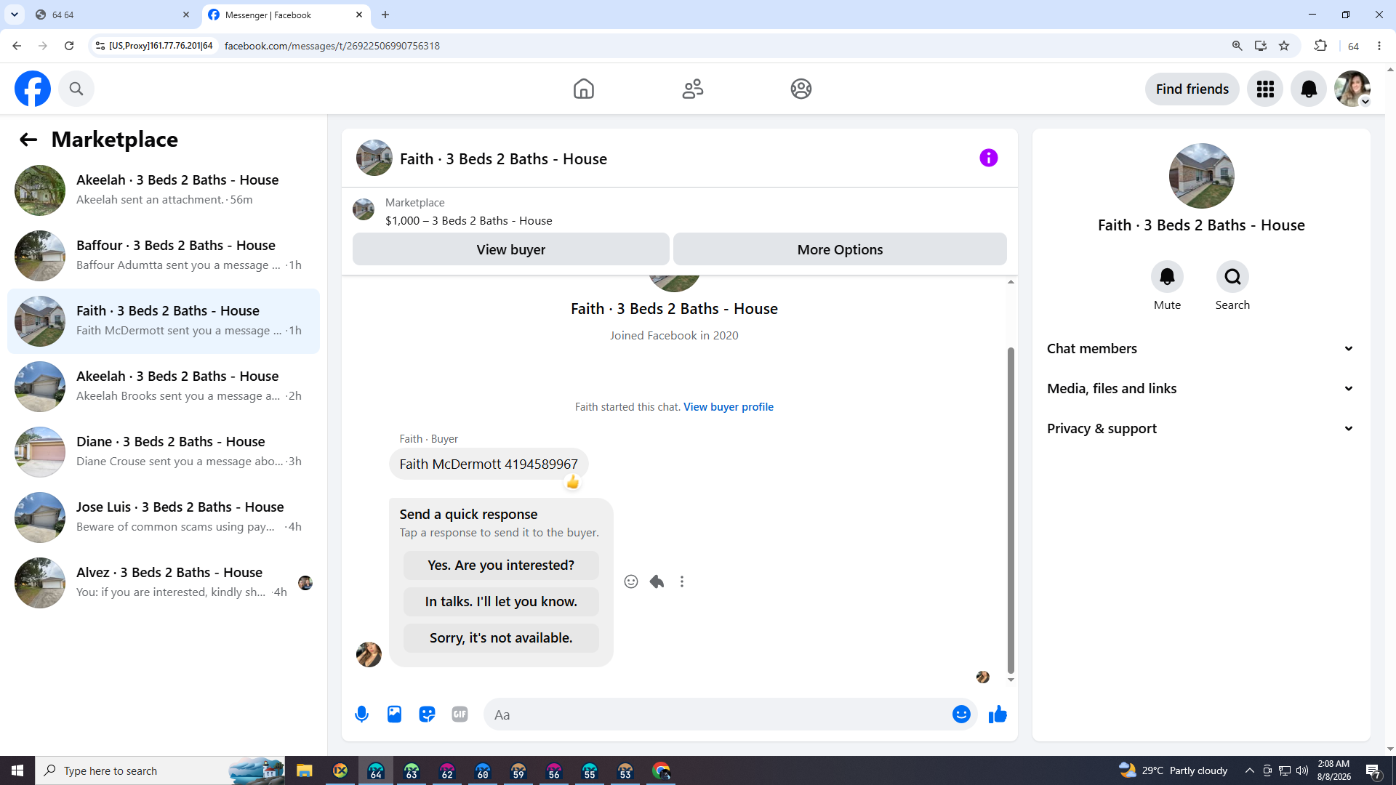Viewport: 1396px width, 785px height.
Task: Click the chat scrollbar thumb
Action: point(1011,510)
